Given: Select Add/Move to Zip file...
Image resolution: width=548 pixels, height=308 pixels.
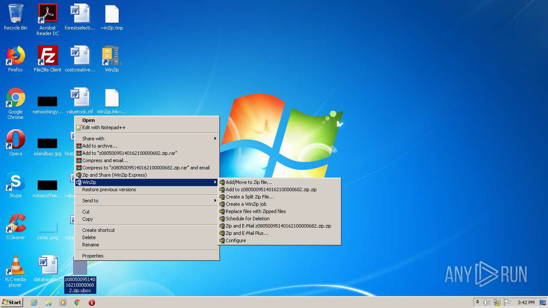Looking at the screenshot, I should [280, 182].
